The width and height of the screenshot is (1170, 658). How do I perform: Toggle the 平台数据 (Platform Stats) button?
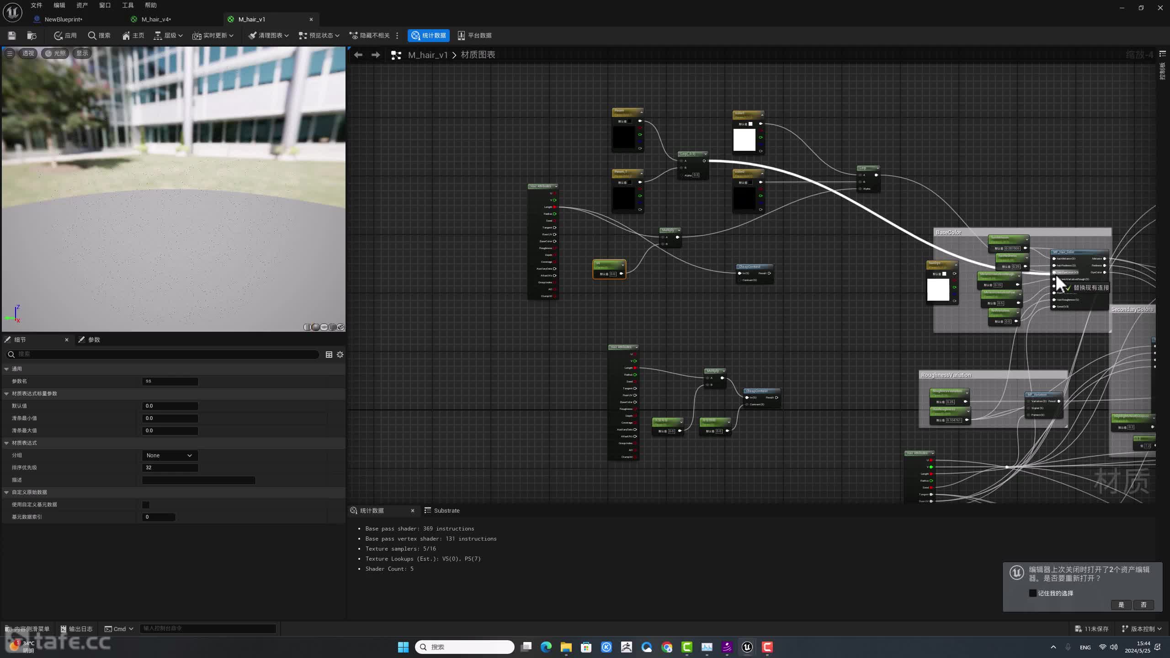474,35
